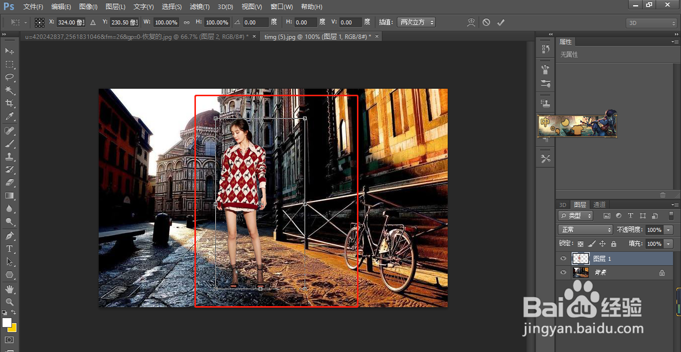Open the 图像(I) menu
The height and width of the screenshot is (352, 681).
tap(88, 7)
